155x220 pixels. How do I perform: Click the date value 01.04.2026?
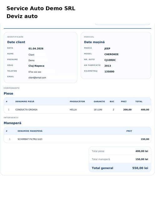[36, 48]
